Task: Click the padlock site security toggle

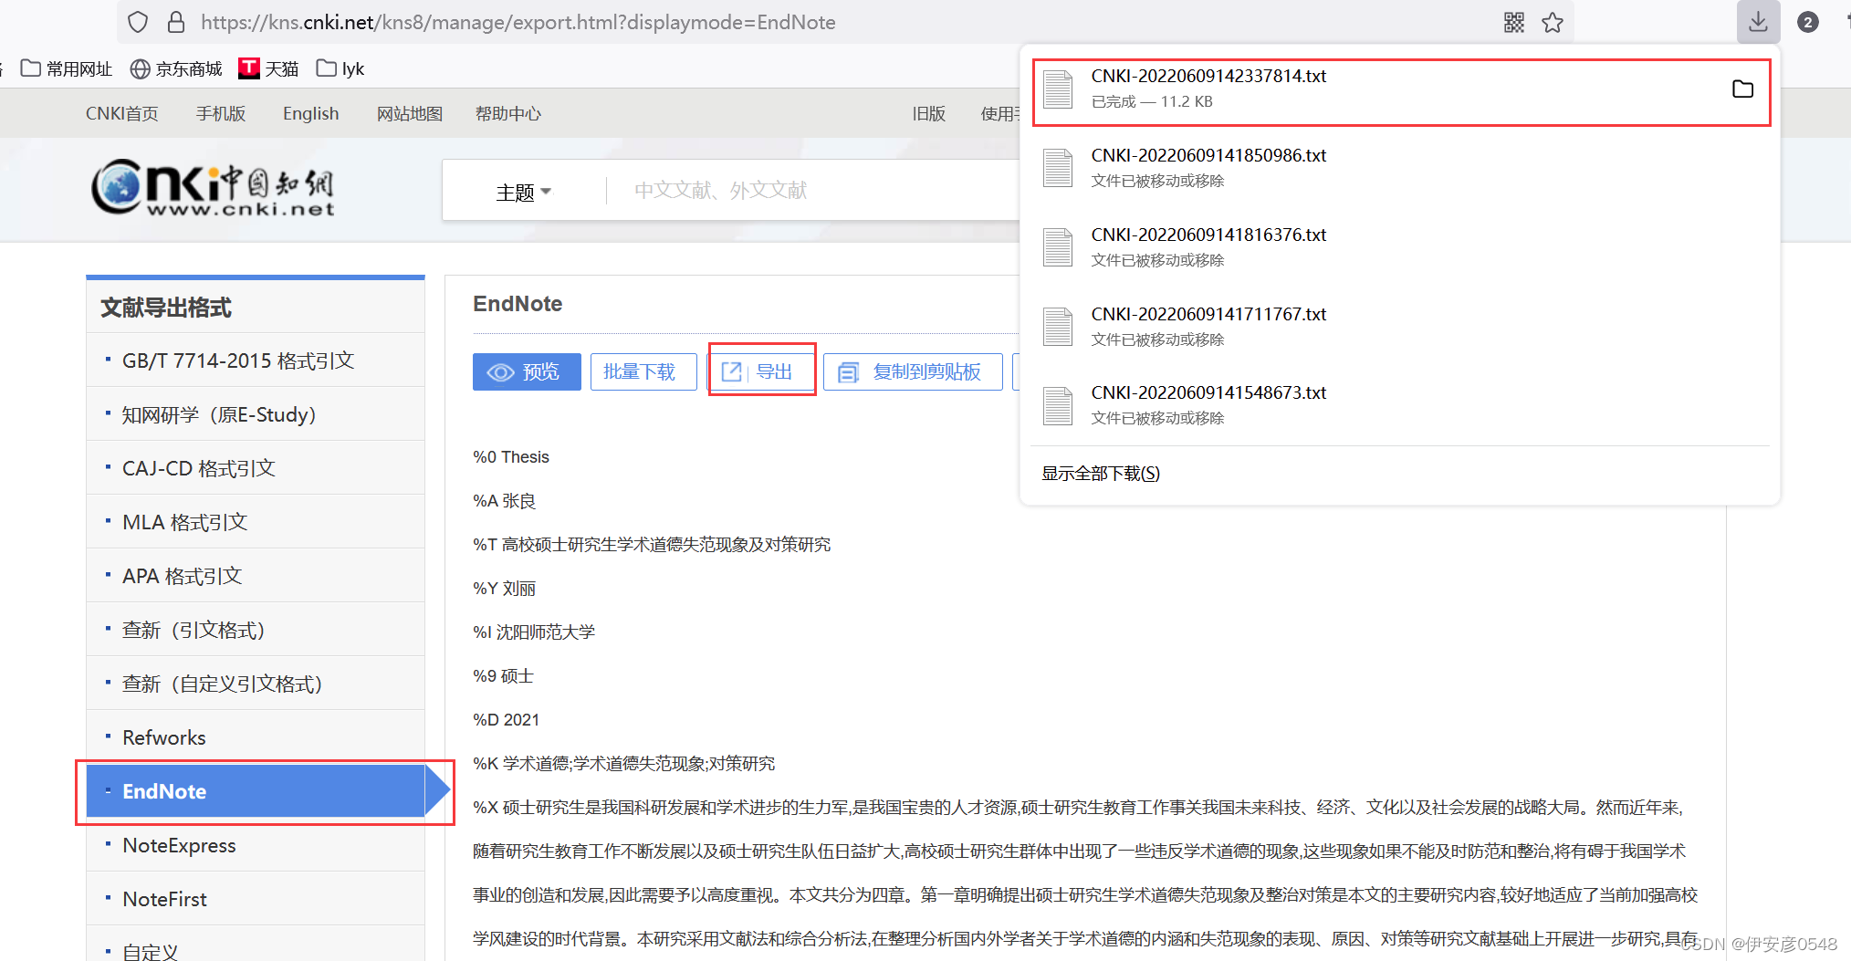Action: click(x=176, y=21)
